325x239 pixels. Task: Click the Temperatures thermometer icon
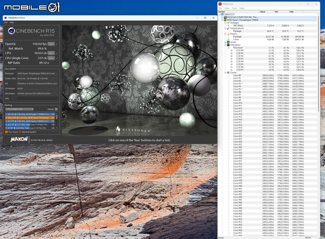click(x=228, y=28)
